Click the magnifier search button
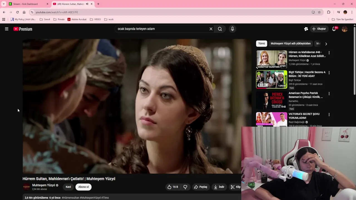 click(220, 29)
